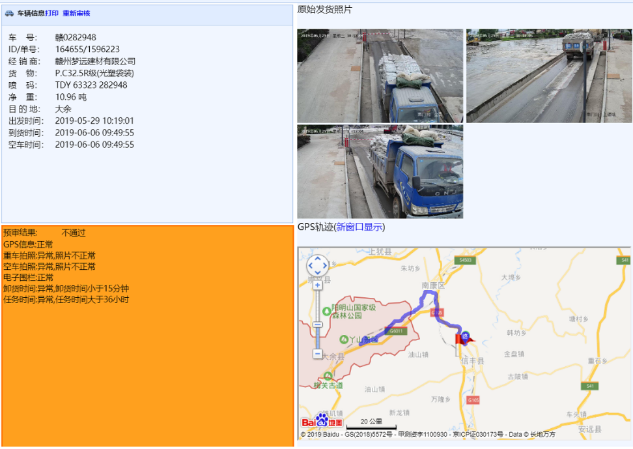Open the bottom blue truck front photo
Viewport: 633px width, 449px height.
(380, 171)
